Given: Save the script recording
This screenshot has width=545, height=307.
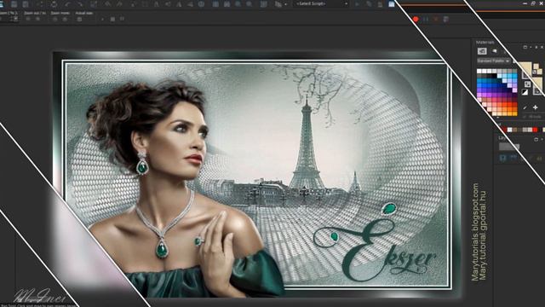Looking at the screenshot, I should click(446, 19).
